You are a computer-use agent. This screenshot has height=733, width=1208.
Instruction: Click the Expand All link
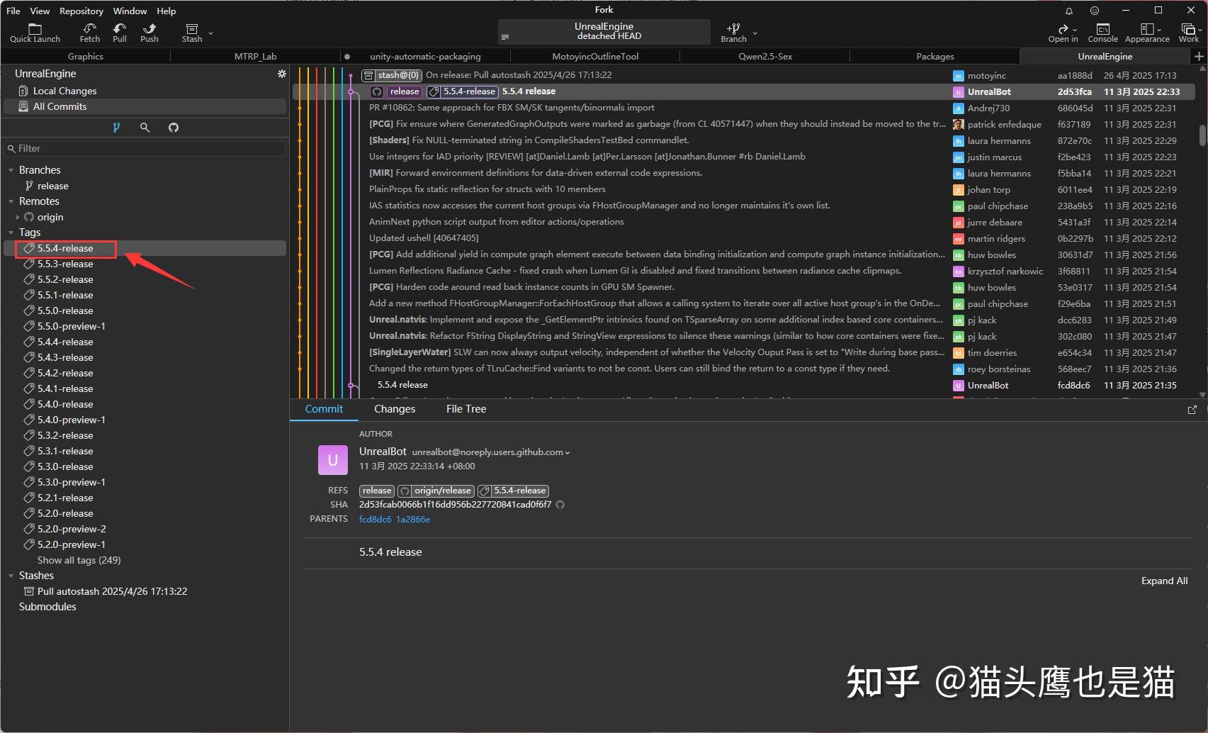[1164, 581]
